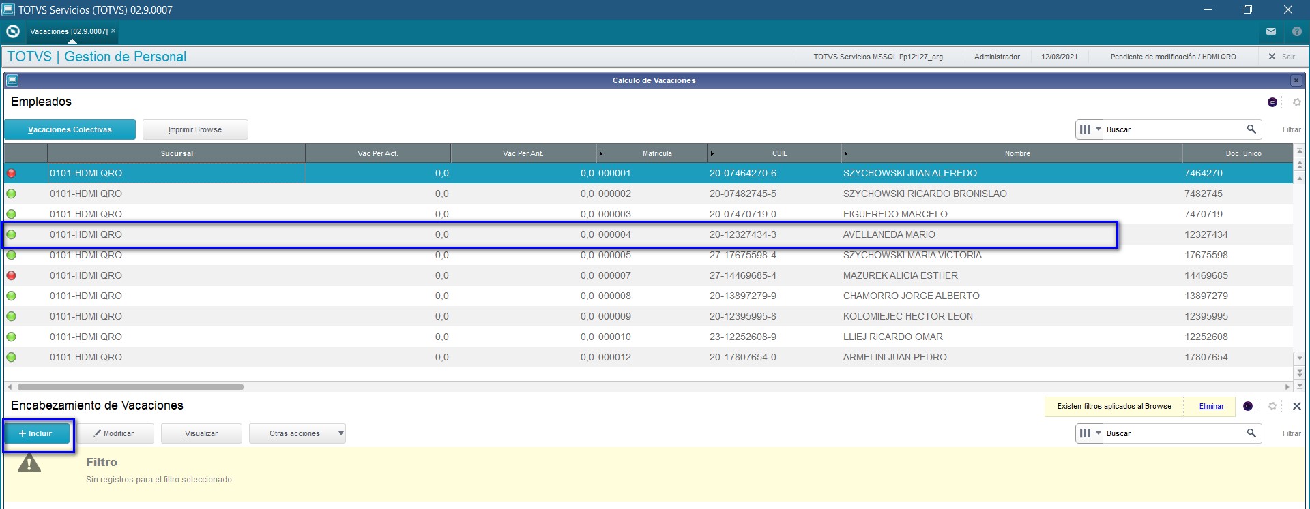Expand the Otras acciones dropdown
Screen dimensions: 1310x509
297,433
